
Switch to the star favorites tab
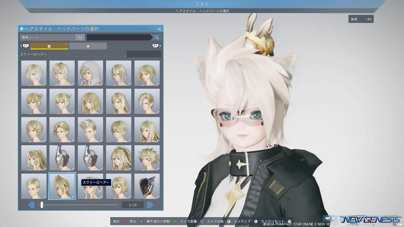pos(88,46)
